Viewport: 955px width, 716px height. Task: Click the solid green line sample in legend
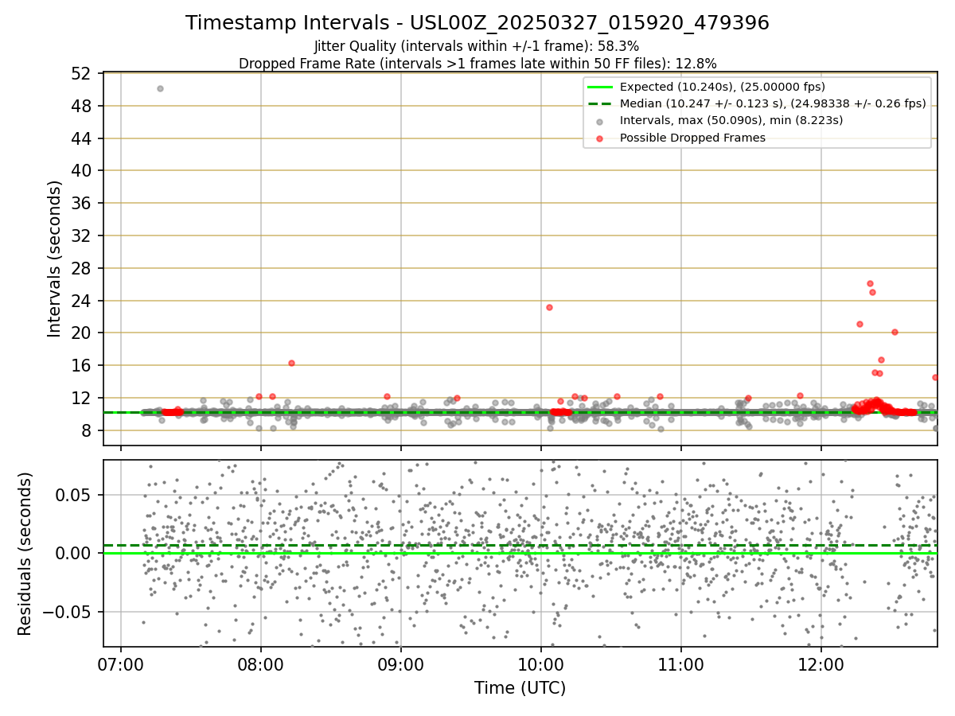[600, 87]
